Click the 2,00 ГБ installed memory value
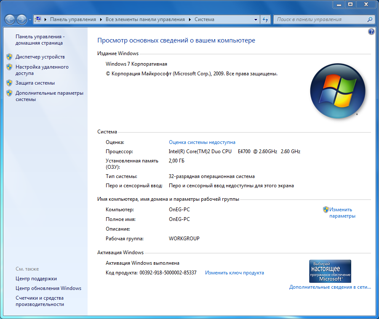This screenshot has height=319, width=379. (176, 161)
